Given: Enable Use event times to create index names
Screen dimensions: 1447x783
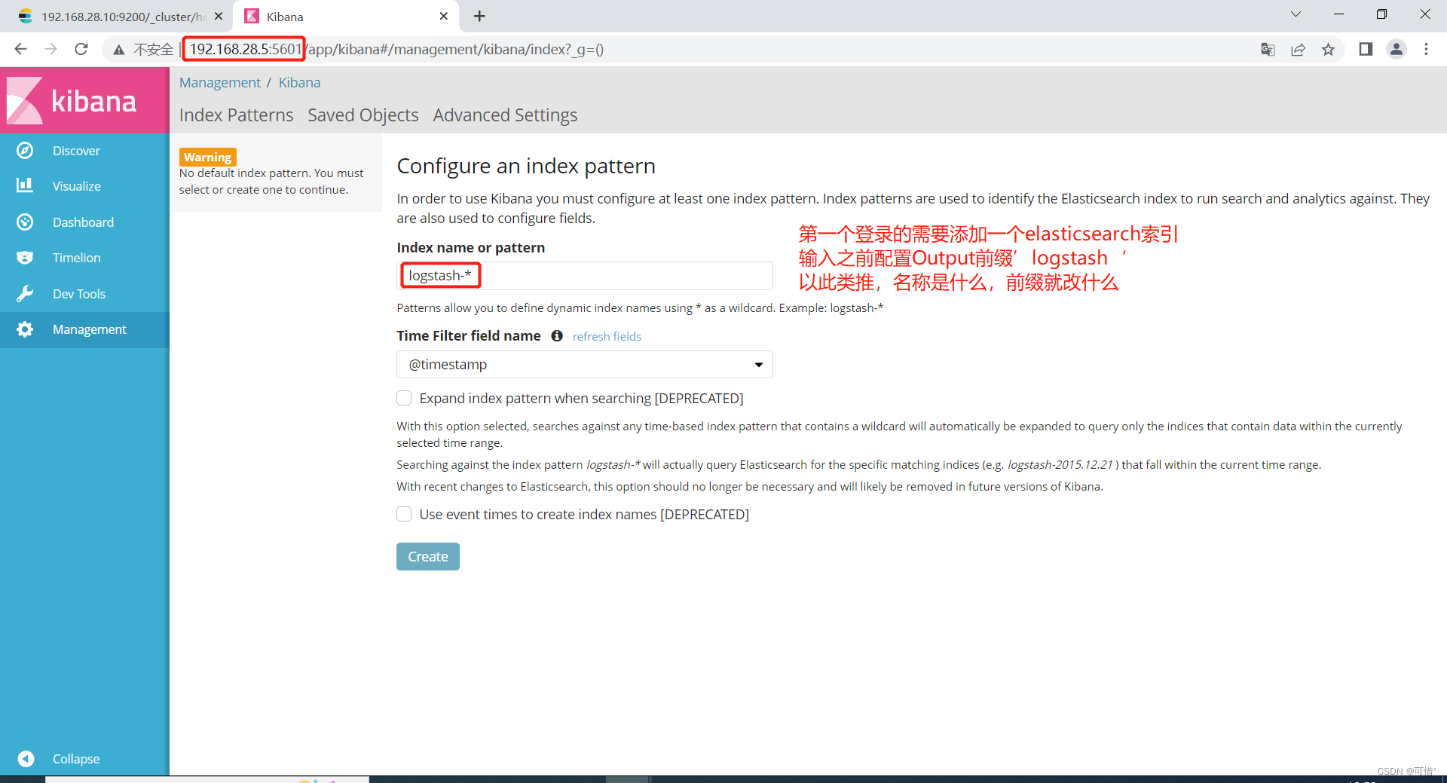Looking at the screenshot, I should tap(404, 514).
